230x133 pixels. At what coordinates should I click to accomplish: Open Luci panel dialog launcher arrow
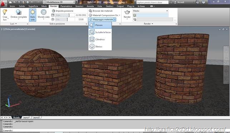28,24
